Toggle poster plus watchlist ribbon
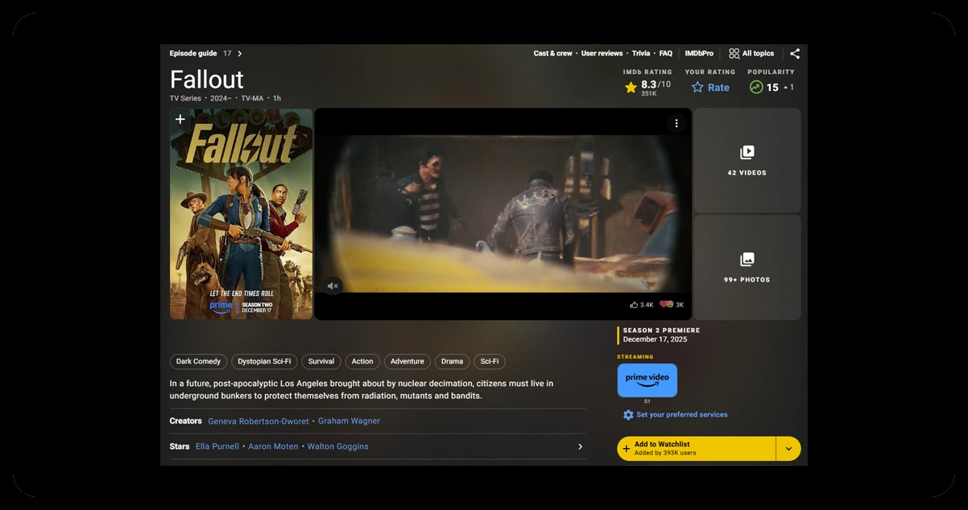This screenshot has height=510, width=968. (180, 120)
